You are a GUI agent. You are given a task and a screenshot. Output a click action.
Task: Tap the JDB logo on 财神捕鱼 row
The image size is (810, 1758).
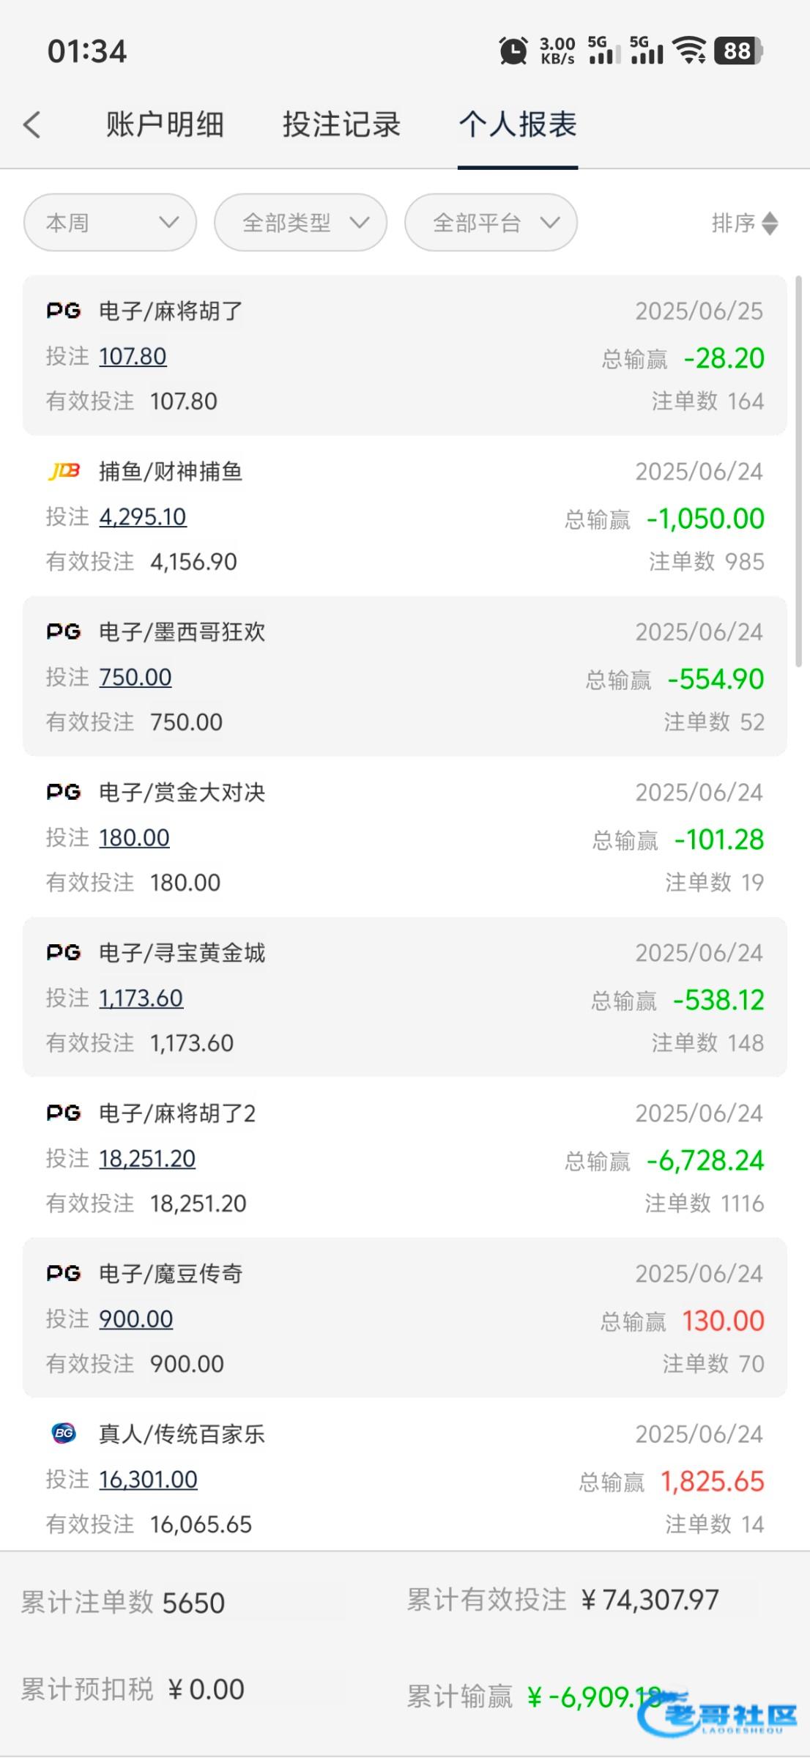click(64, 471)
